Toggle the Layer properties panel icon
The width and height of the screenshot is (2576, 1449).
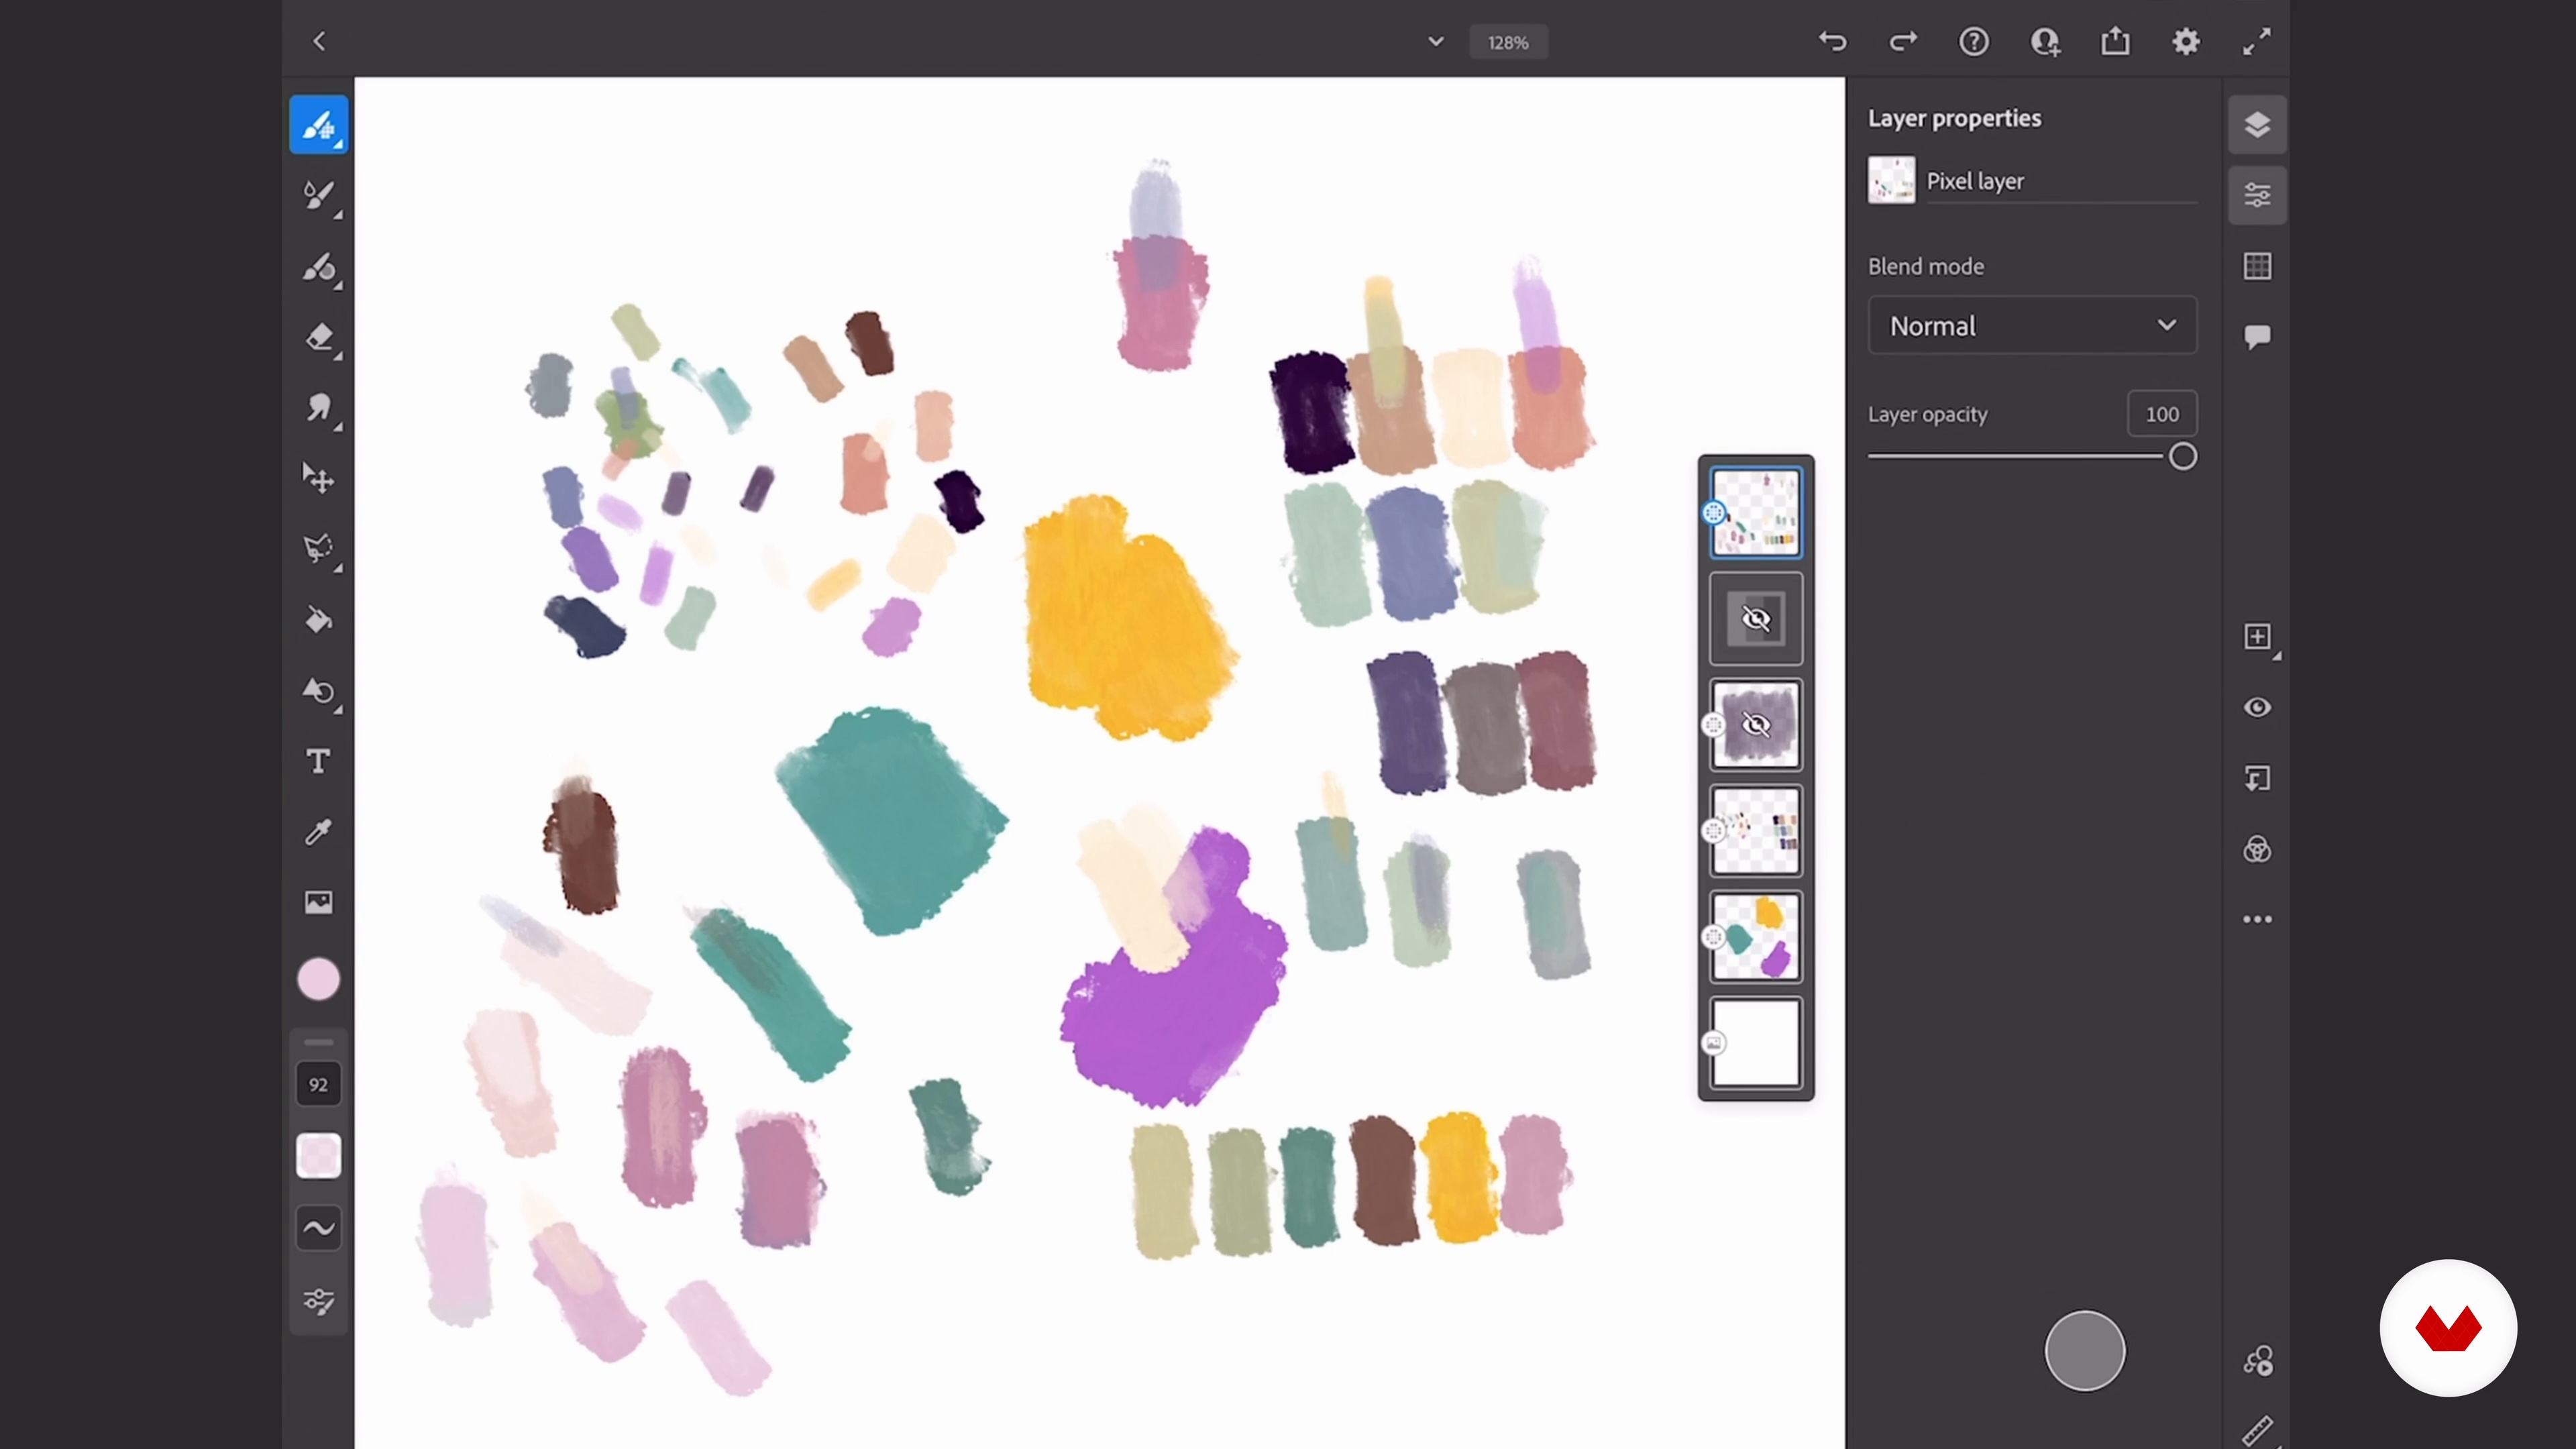tap(2257, 195)
